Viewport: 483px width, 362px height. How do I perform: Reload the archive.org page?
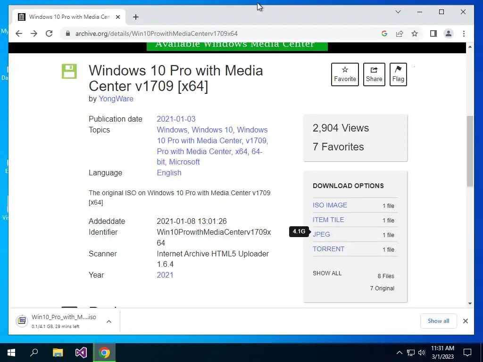coord(49,33)
